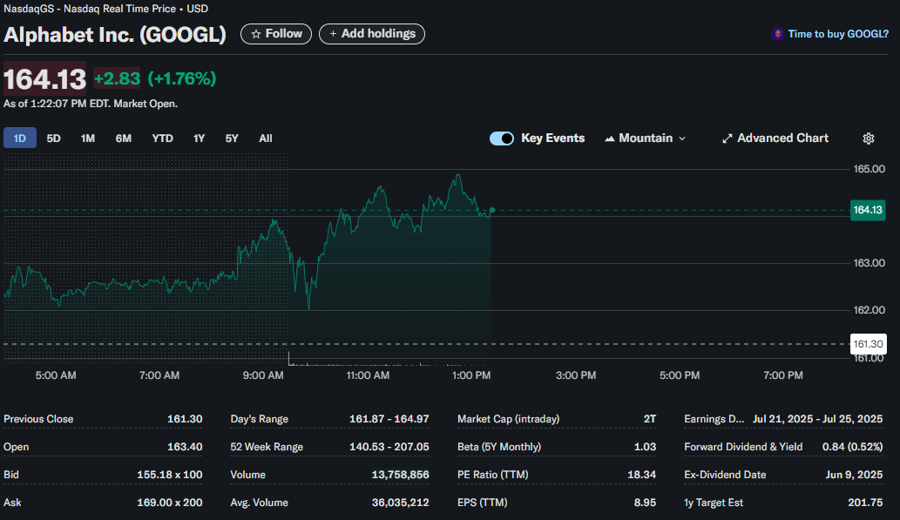Select the Mountain chart style icon
The width and height of the screenshot is (900, 520).
(x=610, y=138)
